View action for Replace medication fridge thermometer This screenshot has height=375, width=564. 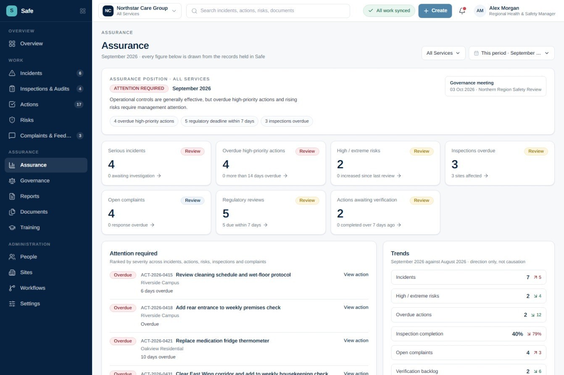coord(356,341)
